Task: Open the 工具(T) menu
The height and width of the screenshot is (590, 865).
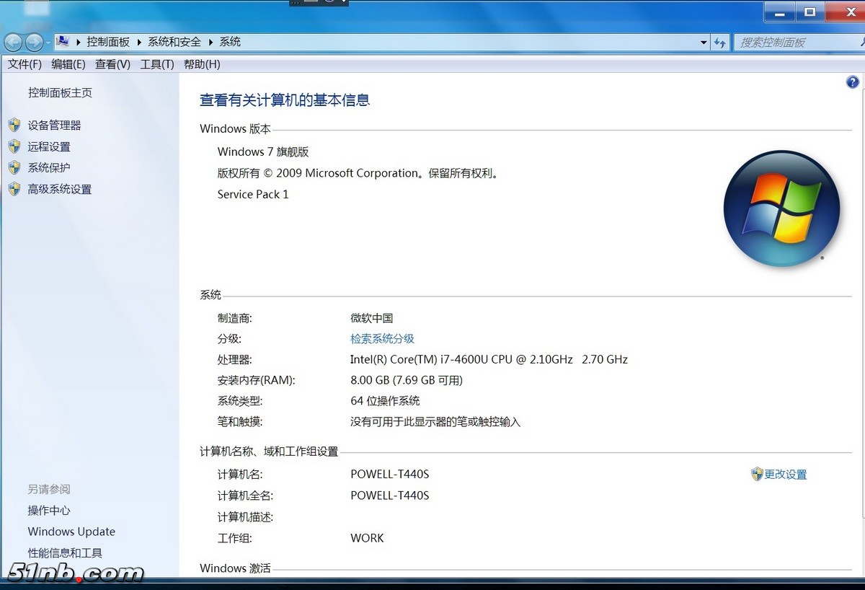Action: (156, 64)
